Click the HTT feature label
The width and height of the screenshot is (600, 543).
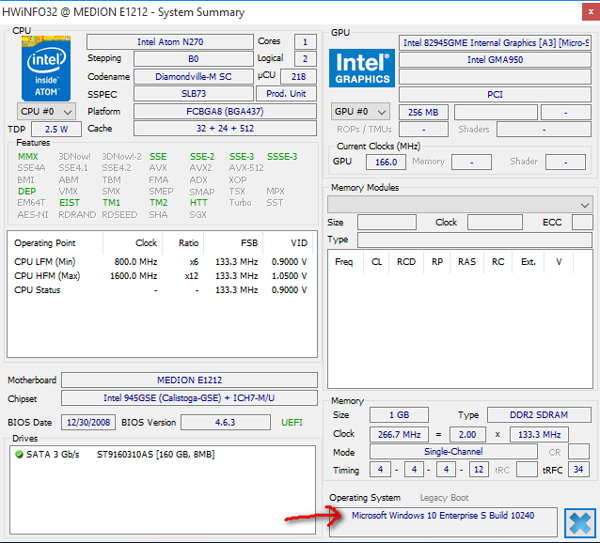tap(198, 203)
